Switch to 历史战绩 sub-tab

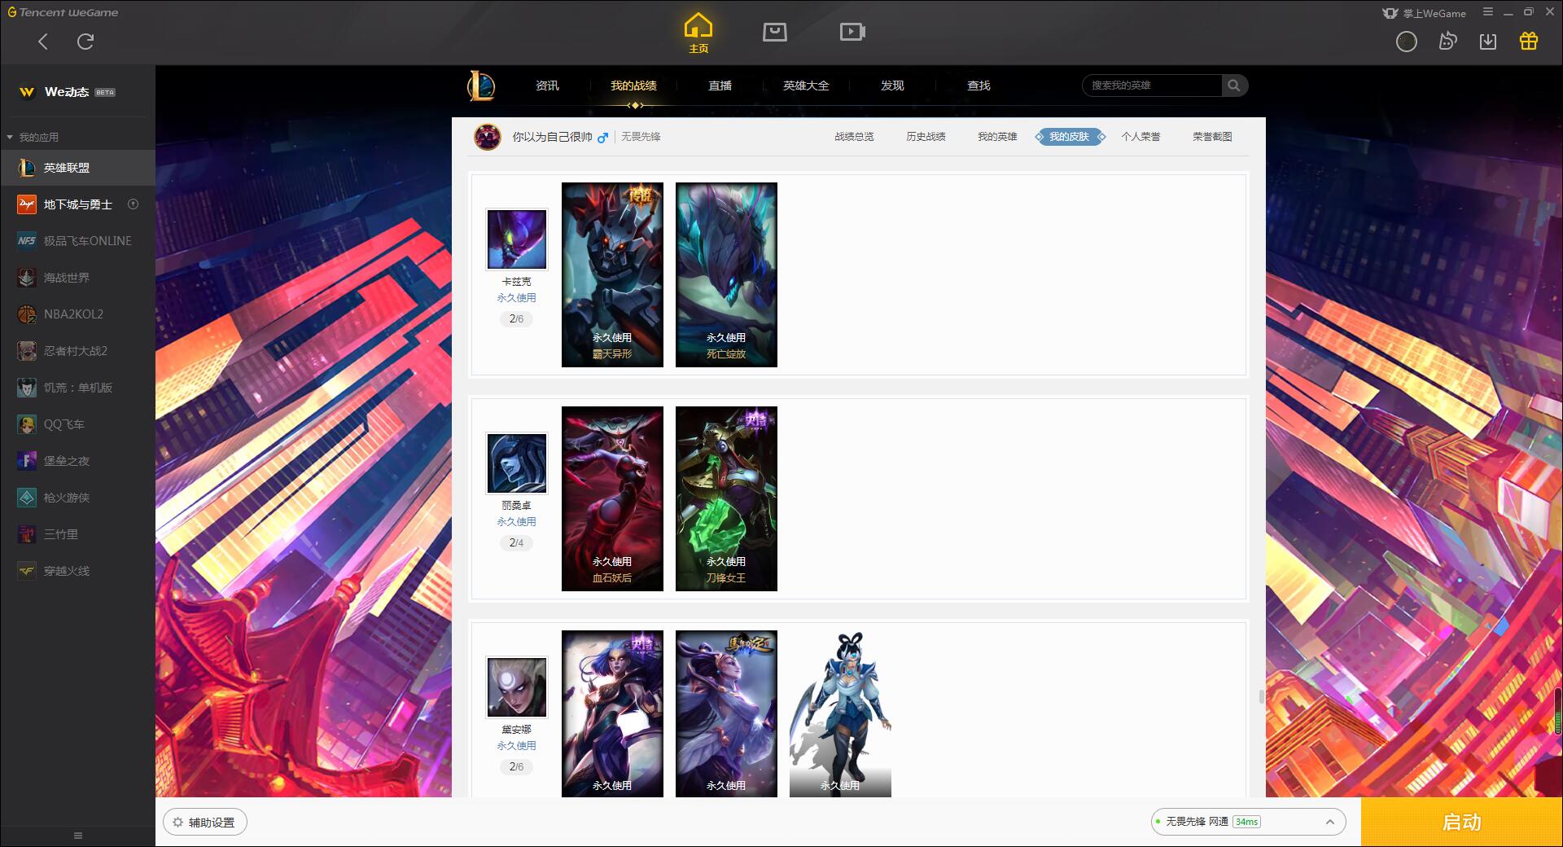click(x=926, y=137)
